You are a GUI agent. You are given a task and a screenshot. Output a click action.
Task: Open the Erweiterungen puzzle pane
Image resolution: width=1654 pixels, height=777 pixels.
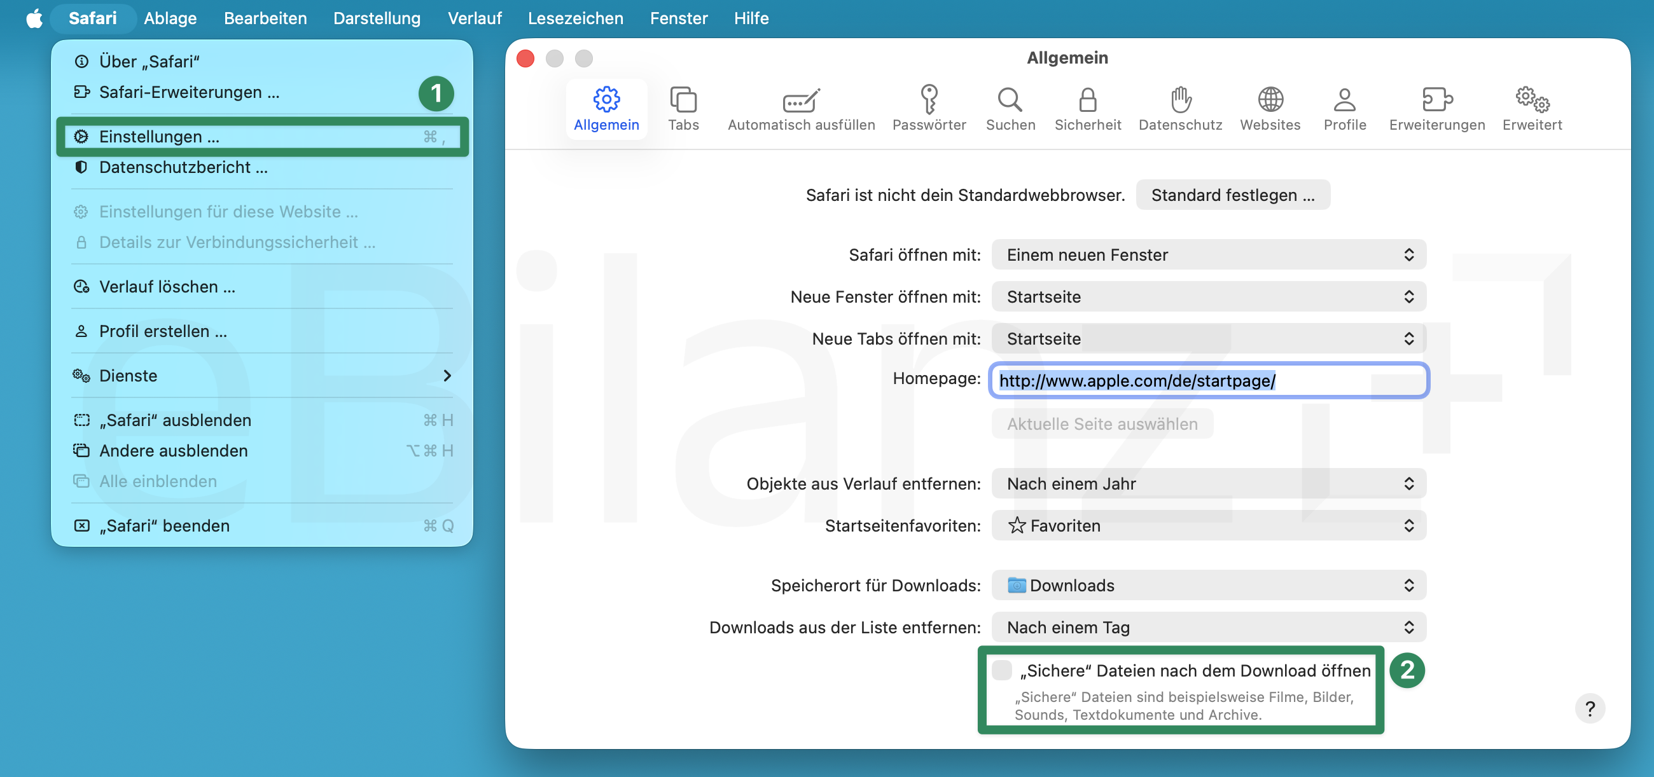pos(1437,109)
